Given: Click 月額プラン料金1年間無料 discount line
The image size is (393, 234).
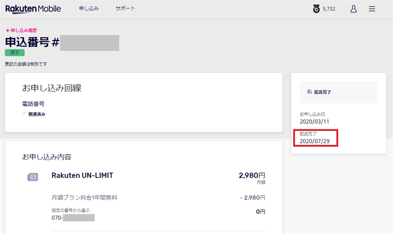Looking at the screenshot, I should click(x=84, y=198).
